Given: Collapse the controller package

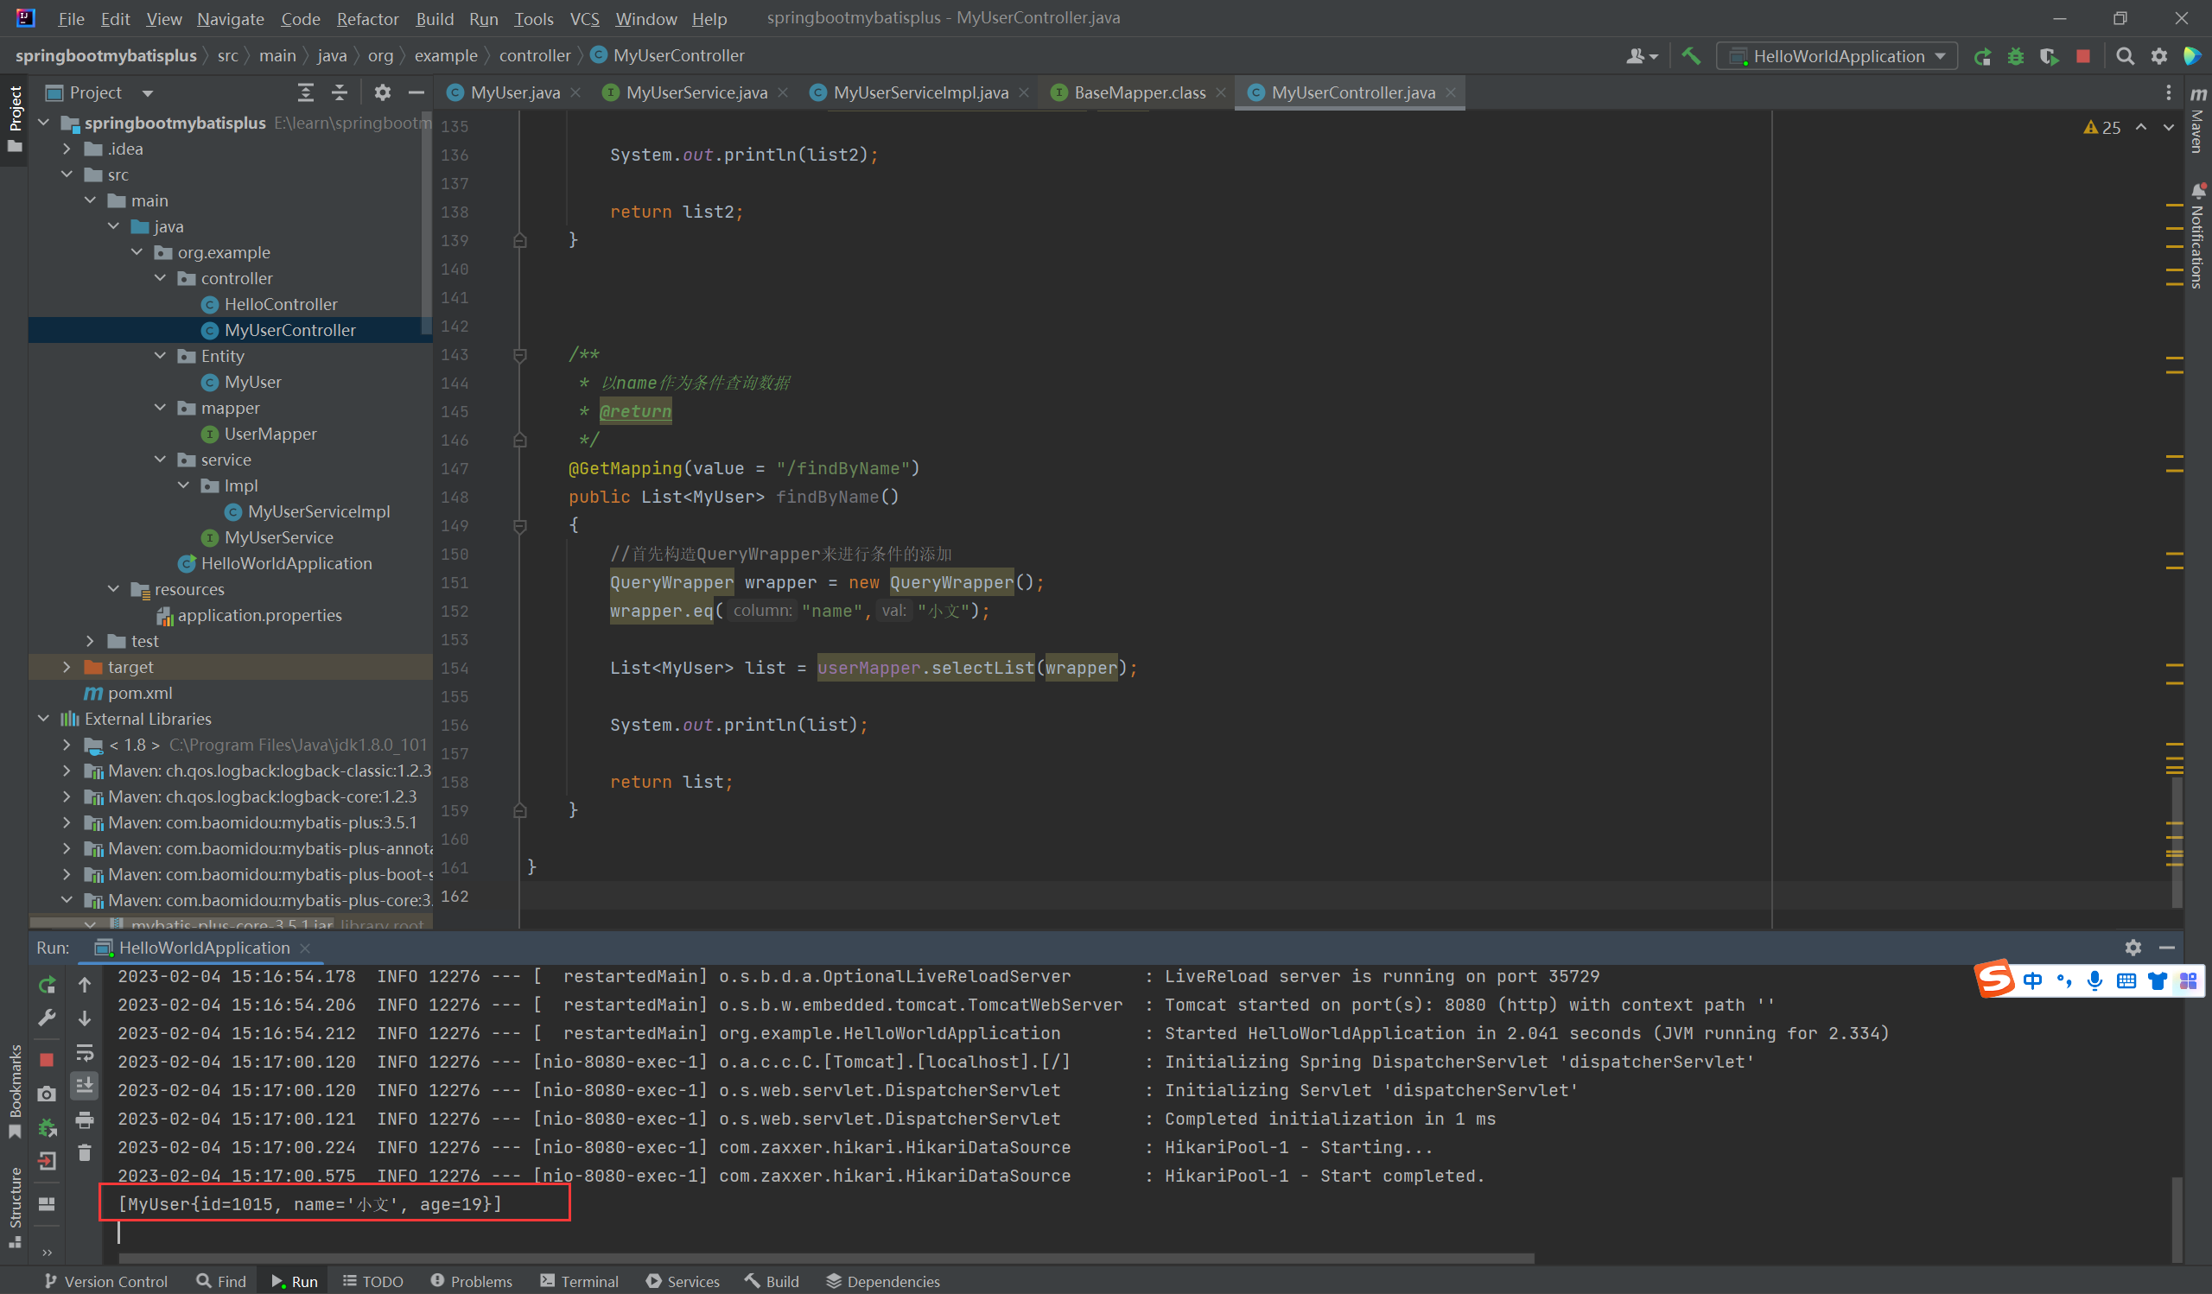Looking at the screenshot, I should coord(160,278).
